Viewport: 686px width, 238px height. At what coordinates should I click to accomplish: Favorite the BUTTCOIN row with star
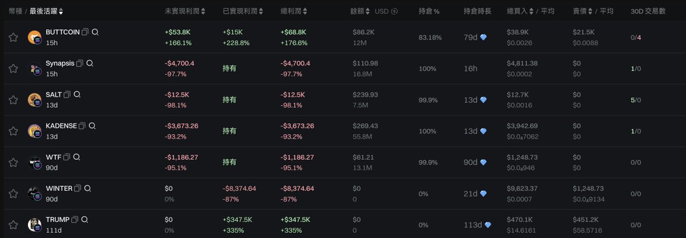pyautogui.click(x=13, y=37)
